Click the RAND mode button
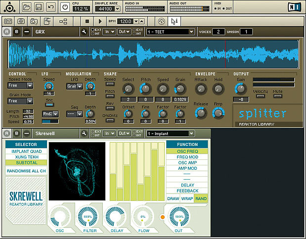 point(201,198)
